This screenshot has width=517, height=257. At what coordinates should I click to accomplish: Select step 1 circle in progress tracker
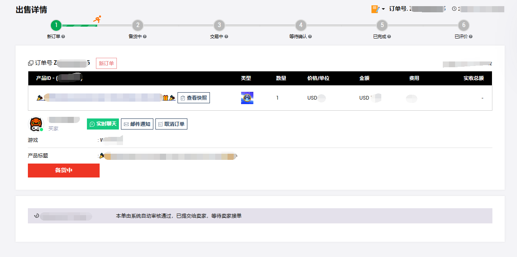click(56, 25)
